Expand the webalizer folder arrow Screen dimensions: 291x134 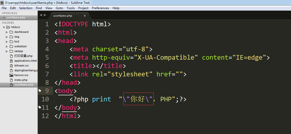(7, 47)
